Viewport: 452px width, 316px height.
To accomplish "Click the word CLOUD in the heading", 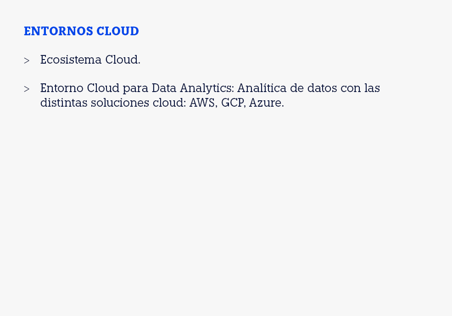I will tap(117, 31).
